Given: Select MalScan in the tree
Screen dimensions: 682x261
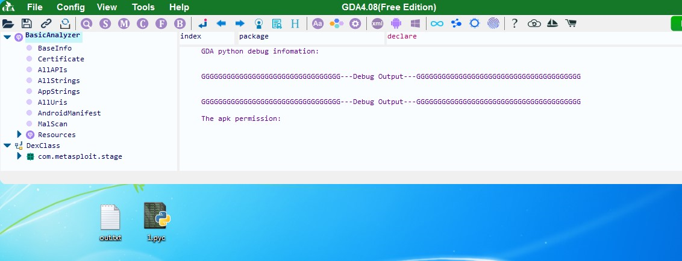Looking at the screenshot, I should click(x=52, y=124).
